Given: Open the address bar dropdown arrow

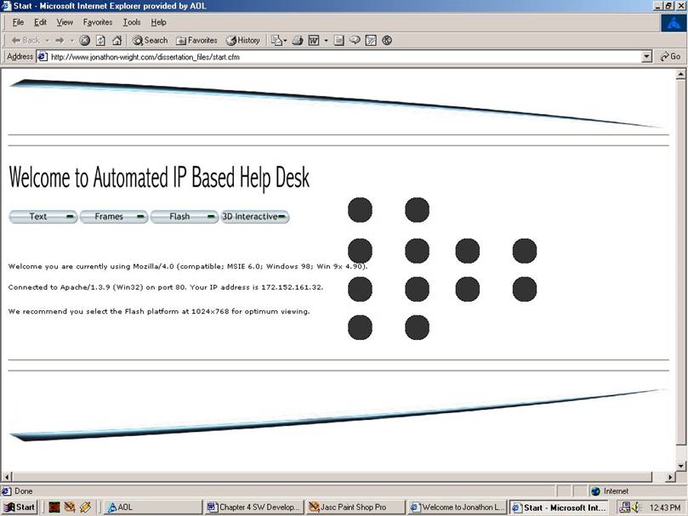Looking at the screenshot, I should coord(647,57).
